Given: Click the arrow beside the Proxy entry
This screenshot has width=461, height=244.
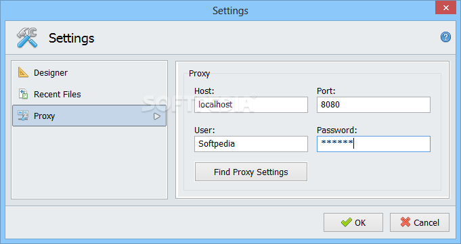Looking at the screenshot, I should pos(157,116).
